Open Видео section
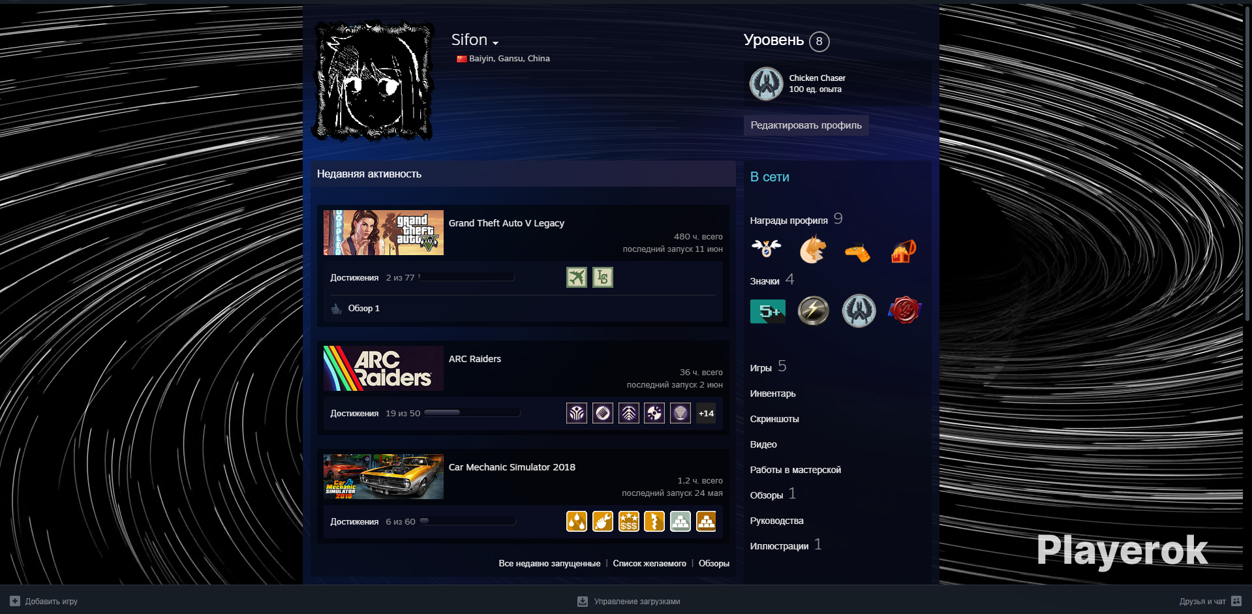The width and height of the screenshot is (1252, 614). (763, 444)
